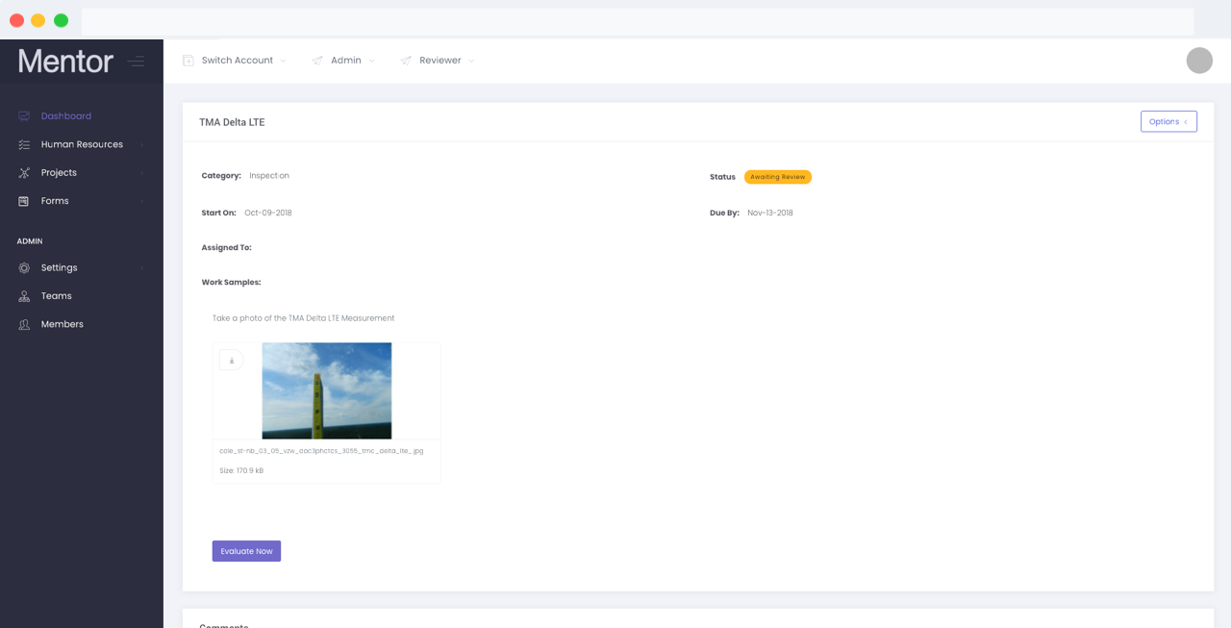This screenshot has width=1231, height=628.
Task: Expand the Settings submenu arrow
Action: [142, 268]
